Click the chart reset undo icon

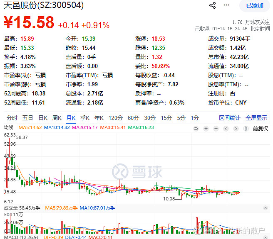tap(196, 129)
